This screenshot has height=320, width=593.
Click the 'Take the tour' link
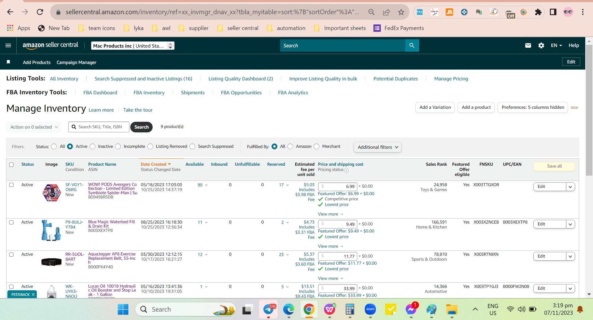[138, 110]
